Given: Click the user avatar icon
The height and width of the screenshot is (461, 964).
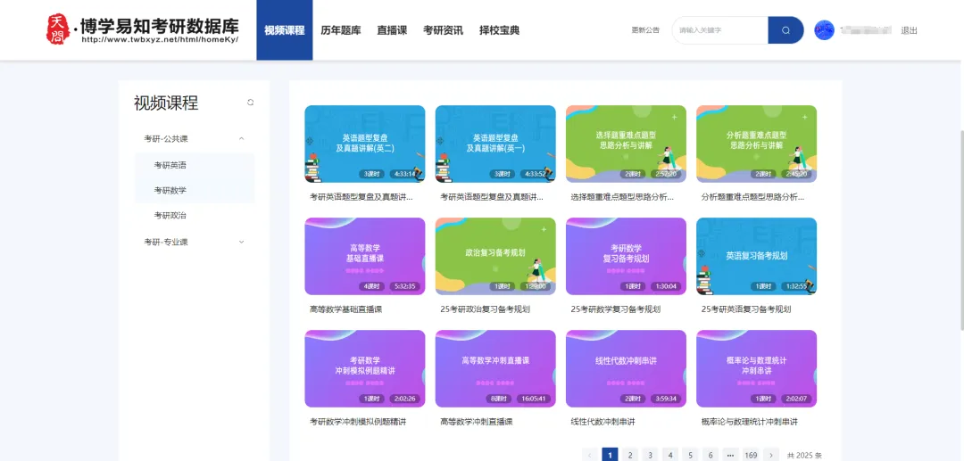Looking at the screenshot, I should (x=824, y=30).
